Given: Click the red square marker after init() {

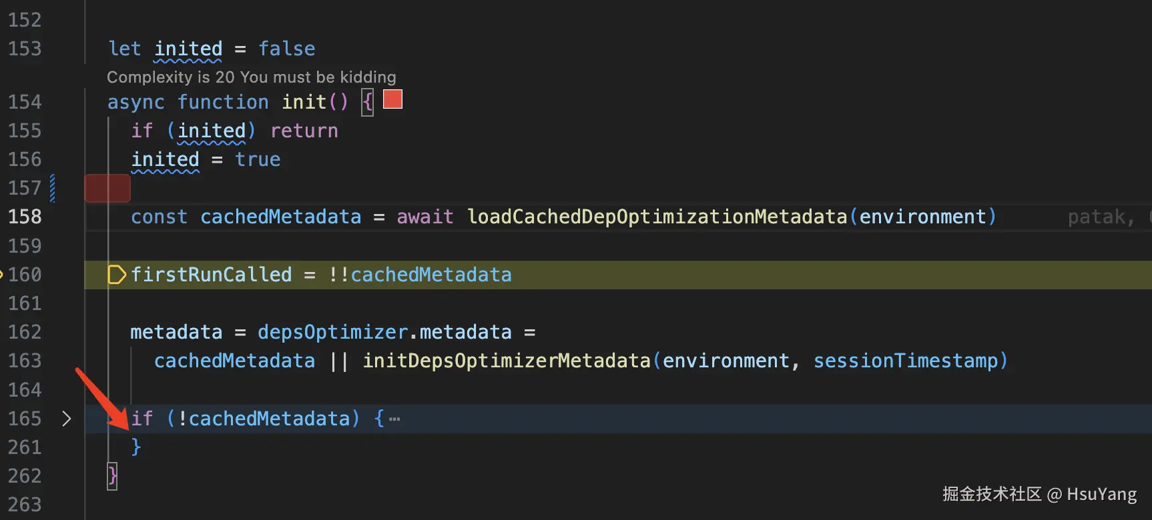Looking at the screenshot, I should (393, 99).
